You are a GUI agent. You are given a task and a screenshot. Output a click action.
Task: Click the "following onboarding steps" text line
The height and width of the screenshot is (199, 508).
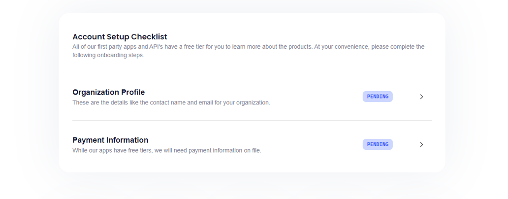tap(108, 55)
